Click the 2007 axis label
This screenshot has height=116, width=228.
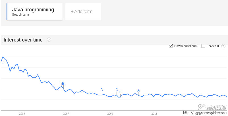tap(66, 114)
